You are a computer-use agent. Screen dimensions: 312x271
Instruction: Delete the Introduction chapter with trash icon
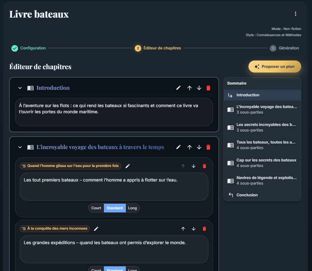[x=208, y=88]
